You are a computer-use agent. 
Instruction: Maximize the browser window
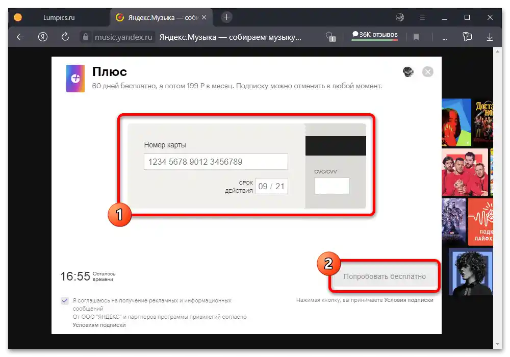point(467,17)
